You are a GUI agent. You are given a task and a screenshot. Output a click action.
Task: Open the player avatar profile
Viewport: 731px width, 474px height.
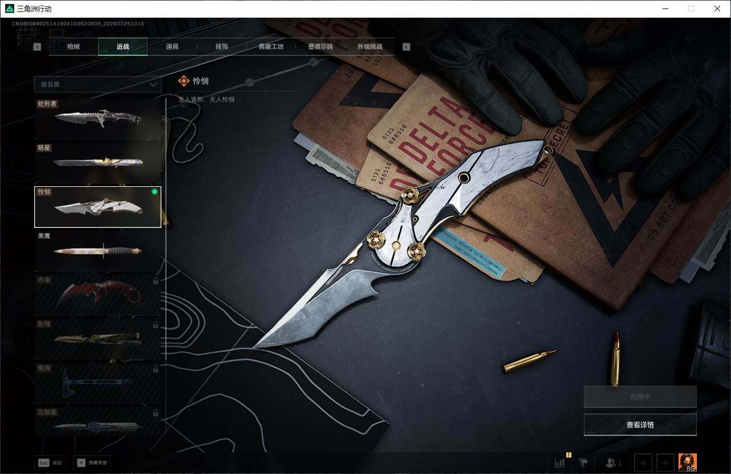point(687,462)
